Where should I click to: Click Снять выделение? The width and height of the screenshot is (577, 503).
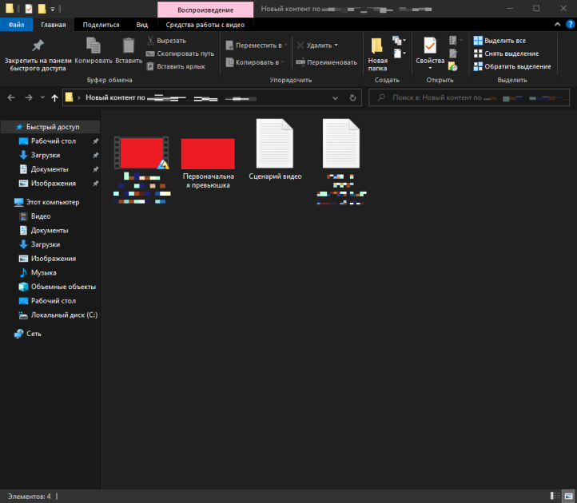point(506,53)
